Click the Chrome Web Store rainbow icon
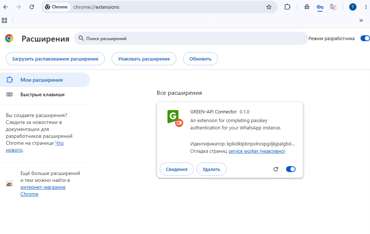This screenshot has height=234, width=370. 9,184
